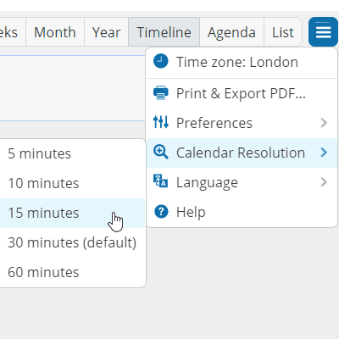The height and width of the screenshot is (339, 339).
Task: Pick the 30 minutes (default) option
Action: 72,242
